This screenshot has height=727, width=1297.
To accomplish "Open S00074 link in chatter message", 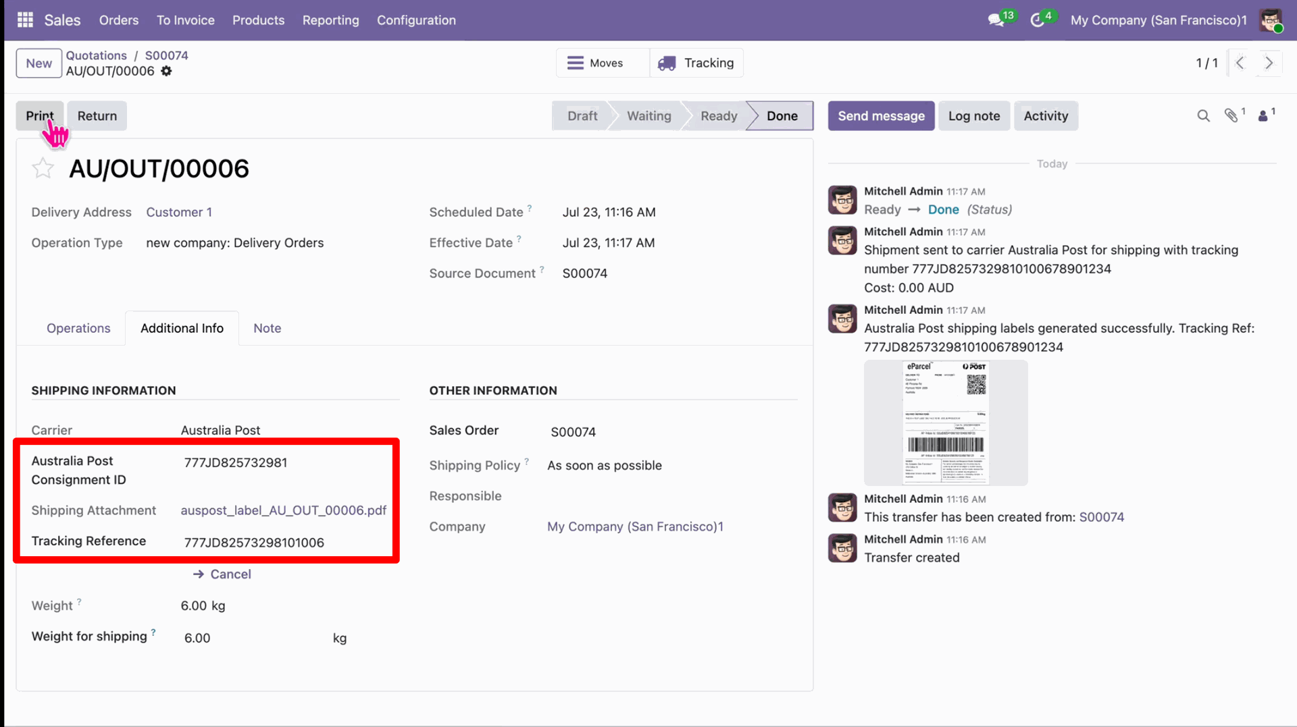I will 1102,518.
